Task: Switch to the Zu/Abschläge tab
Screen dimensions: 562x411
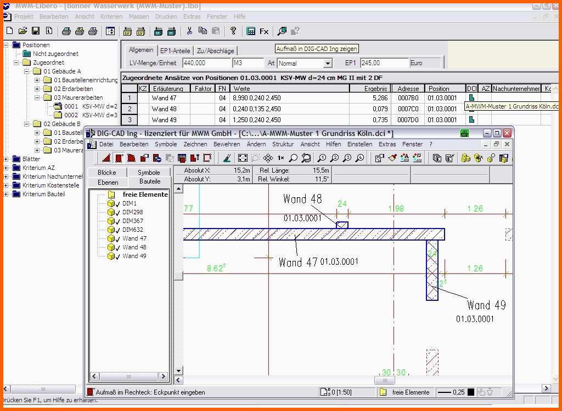Action: (x=215, y=51)
